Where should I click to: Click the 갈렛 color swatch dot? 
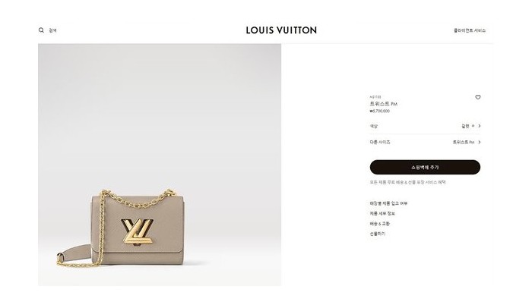click(x=473, y=126)
